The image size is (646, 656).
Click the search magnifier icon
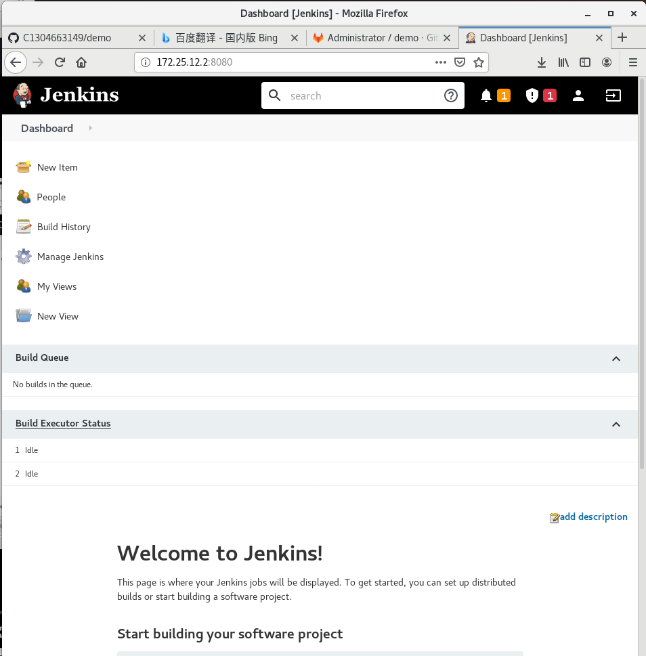[x=274, y=95]
